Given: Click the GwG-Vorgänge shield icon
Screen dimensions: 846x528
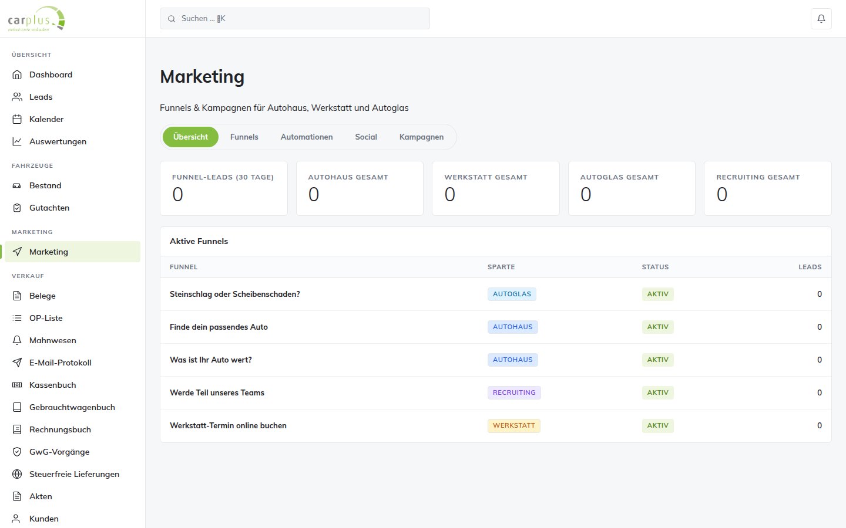Looking at the screenshot, I should (17, 452).
